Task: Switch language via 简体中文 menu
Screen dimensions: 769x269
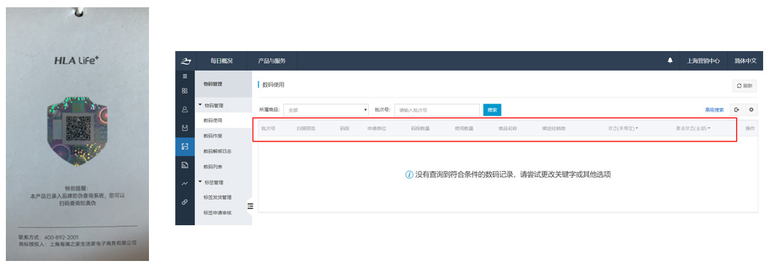Action: 746,61
